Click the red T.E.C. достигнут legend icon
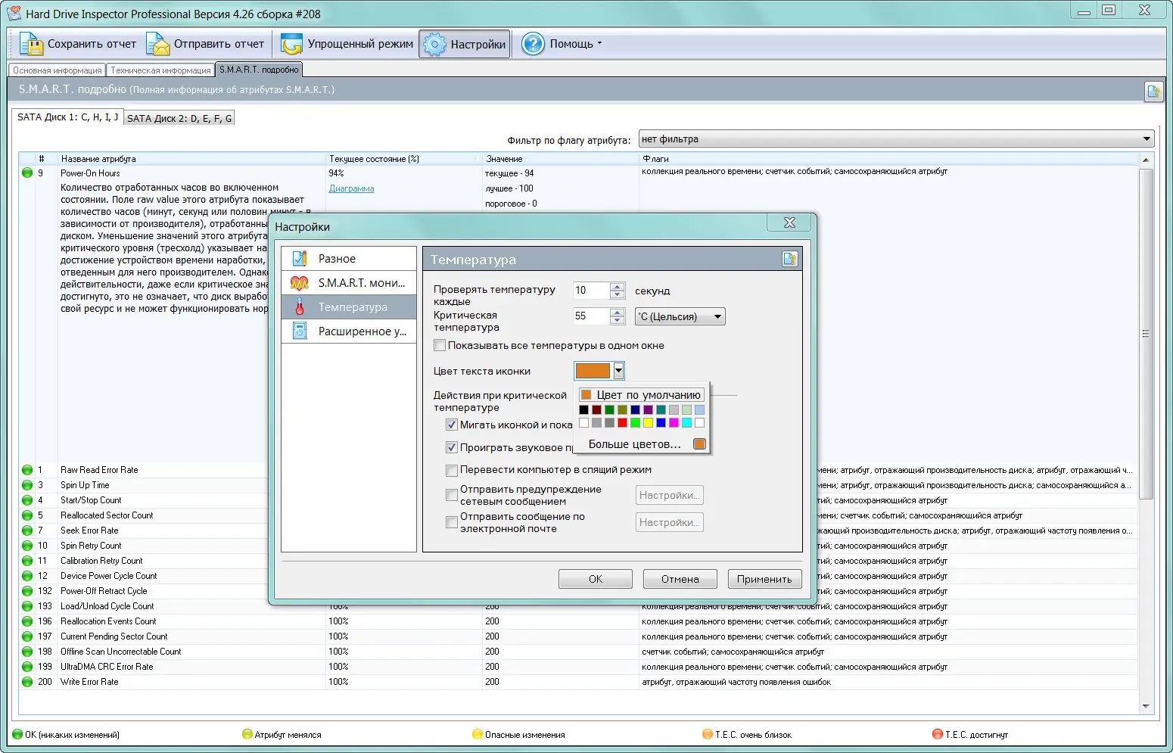 click(938, 734)
